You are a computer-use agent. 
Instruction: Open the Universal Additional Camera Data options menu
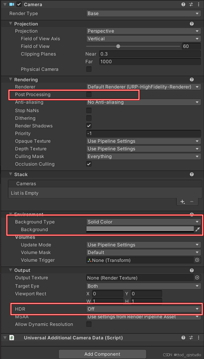coord(198,338)
